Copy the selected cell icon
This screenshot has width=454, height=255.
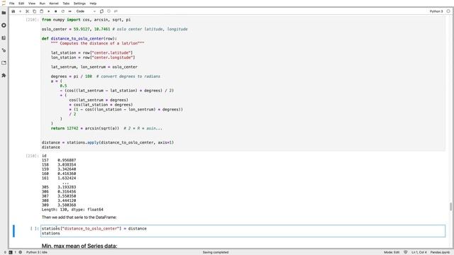(x=35, y=11)
